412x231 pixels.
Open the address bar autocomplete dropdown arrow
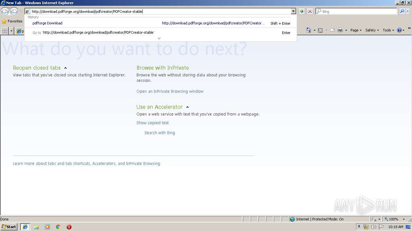[x=293, y=12]
